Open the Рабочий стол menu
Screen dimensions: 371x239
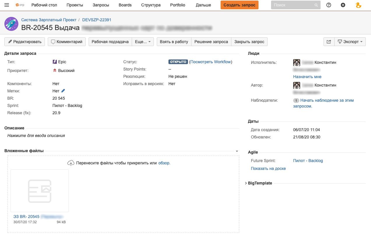pyautogui.click(x=44, y=5)
